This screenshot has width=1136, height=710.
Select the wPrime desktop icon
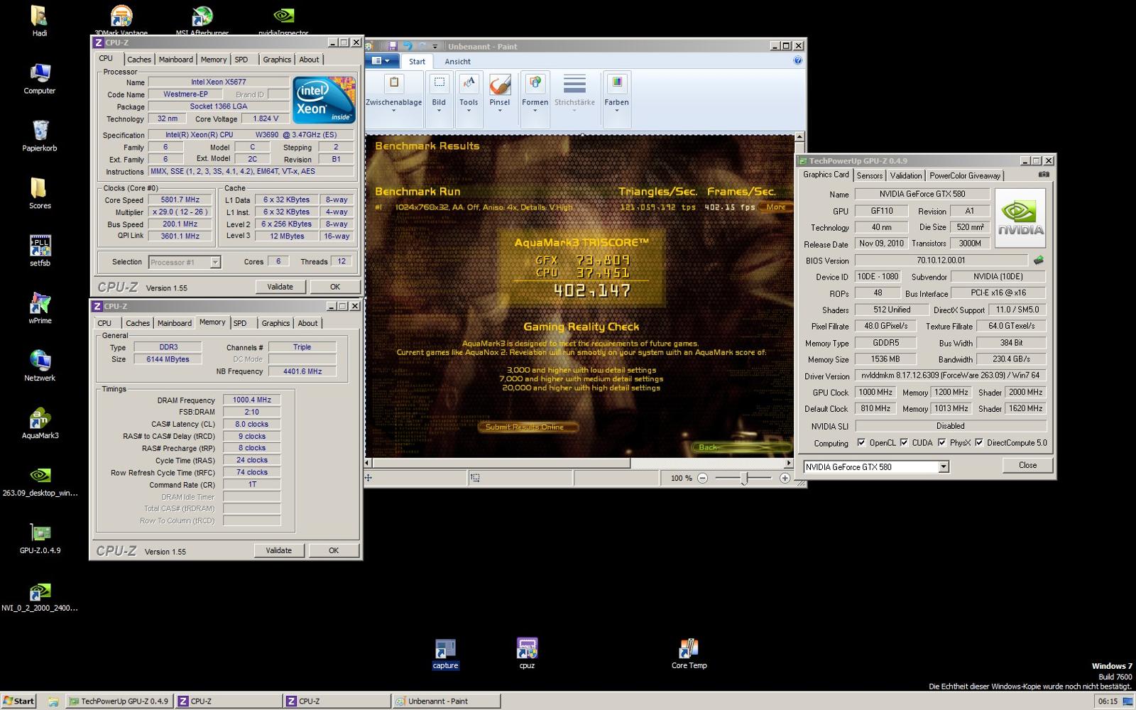point(40,308)
